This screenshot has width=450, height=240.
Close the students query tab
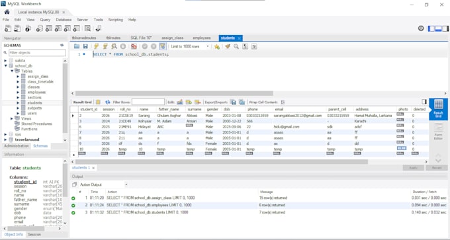click(x=239, y=38)
